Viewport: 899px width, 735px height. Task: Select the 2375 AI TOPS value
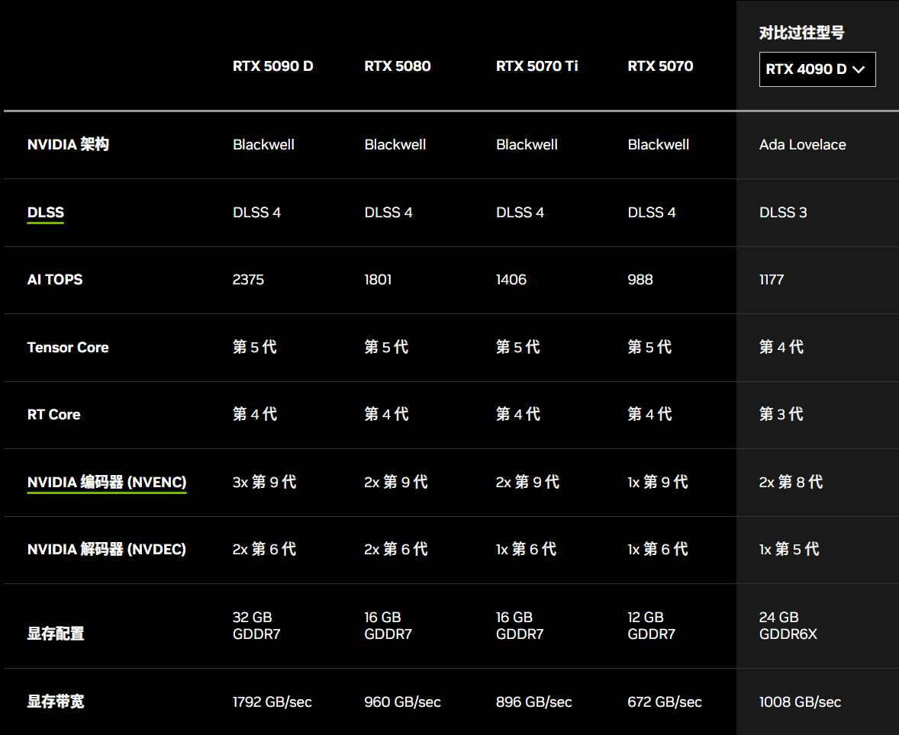pyautogui.click(x=248, y=280)
